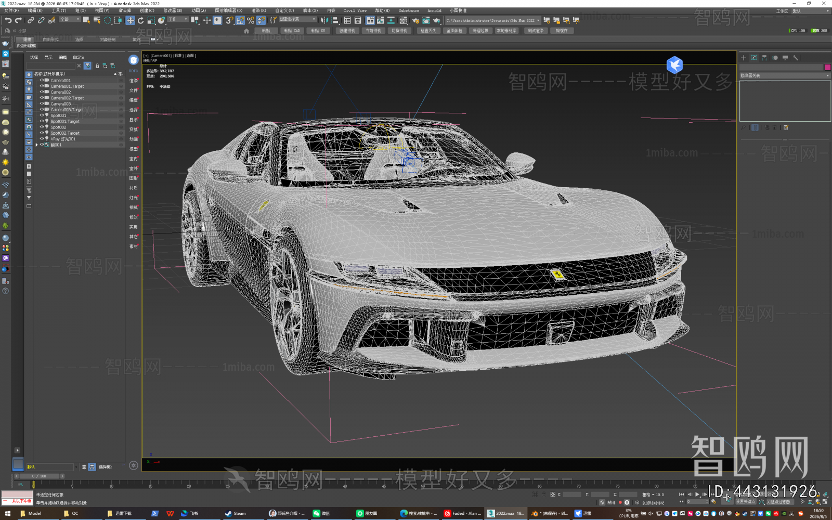Click the Mirror tool icon
832x520 pixels.
324,20
